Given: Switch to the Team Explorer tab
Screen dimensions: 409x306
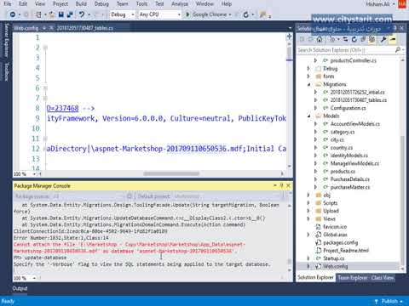Looking at the screenshot, I should coord(353,278).
